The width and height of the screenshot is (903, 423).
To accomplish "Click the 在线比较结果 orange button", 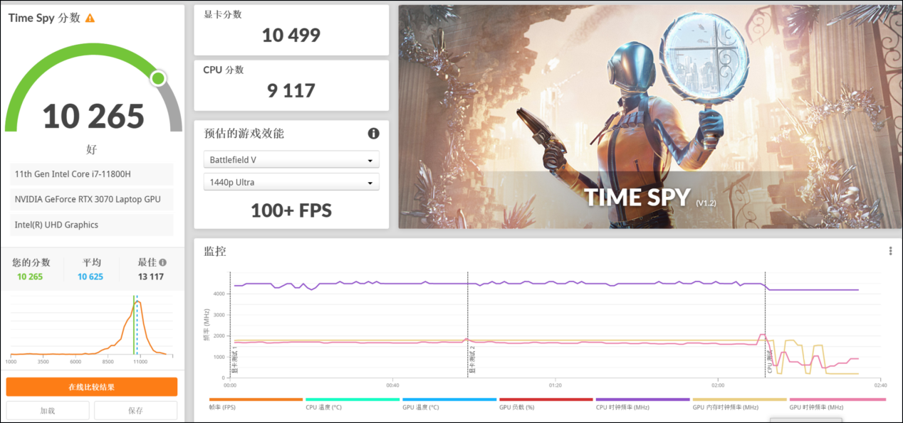I will [x=92, y=387].
